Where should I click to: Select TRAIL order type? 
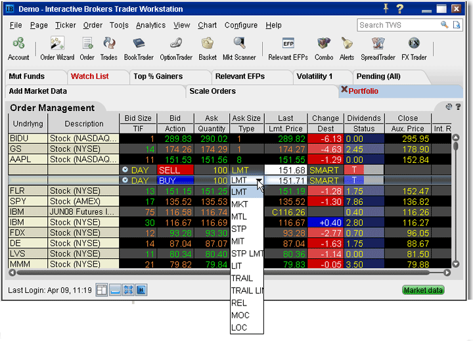pos(247,278)
